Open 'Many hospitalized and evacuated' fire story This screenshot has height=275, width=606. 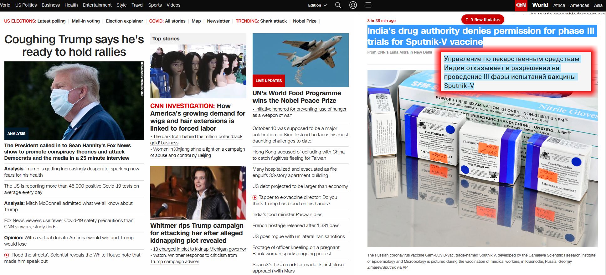tap(295, 172)
